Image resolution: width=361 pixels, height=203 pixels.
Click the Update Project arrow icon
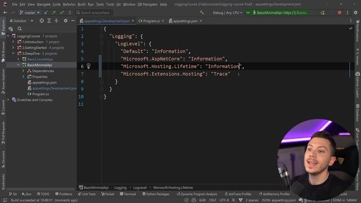pyautogui.click(x=46, y=12)
